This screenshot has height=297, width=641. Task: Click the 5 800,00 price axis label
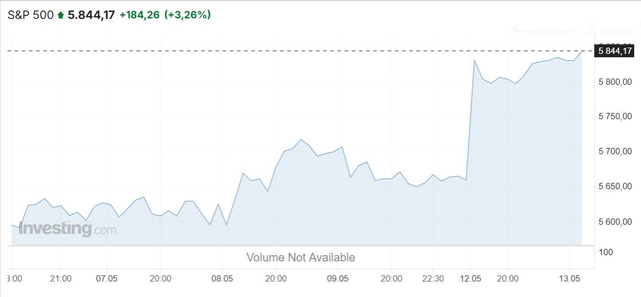tap(615, 82)
